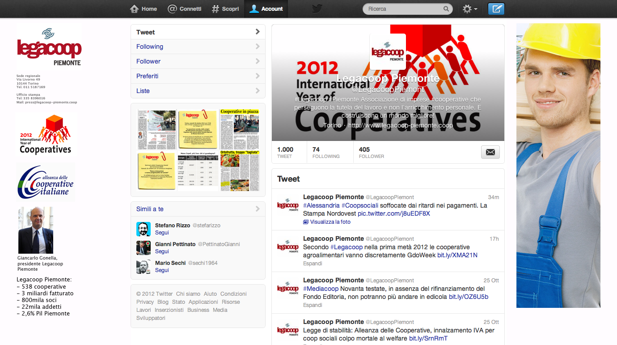Open the yellow note photo top row
Screen dimensions: 617x345
click(x=197, y=129)
